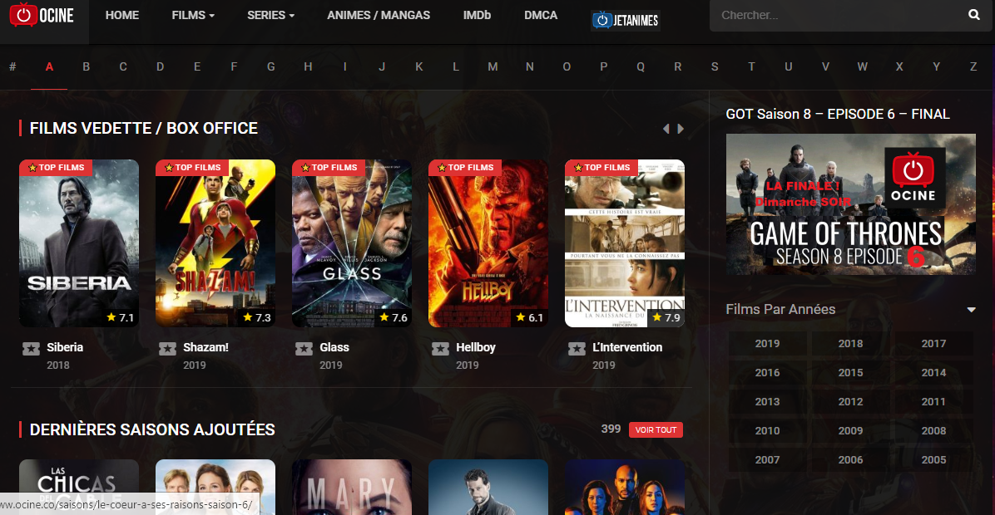Go to previous box office carousel arrow

point(666,129)
